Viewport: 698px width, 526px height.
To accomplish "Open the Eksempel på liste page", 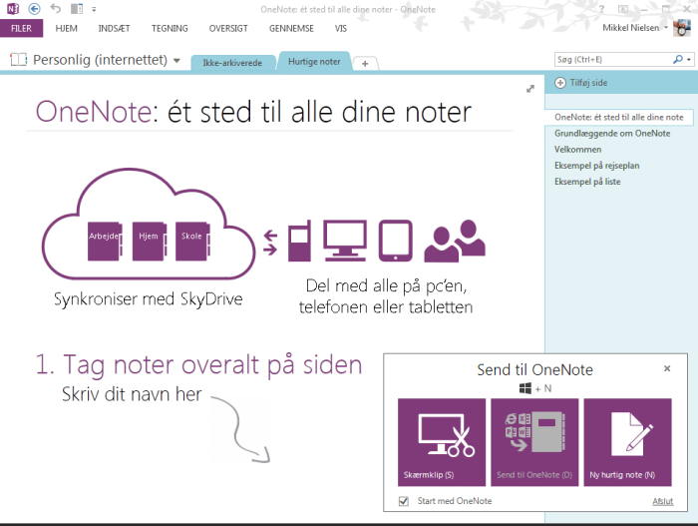I will click(x=587, y=182).
